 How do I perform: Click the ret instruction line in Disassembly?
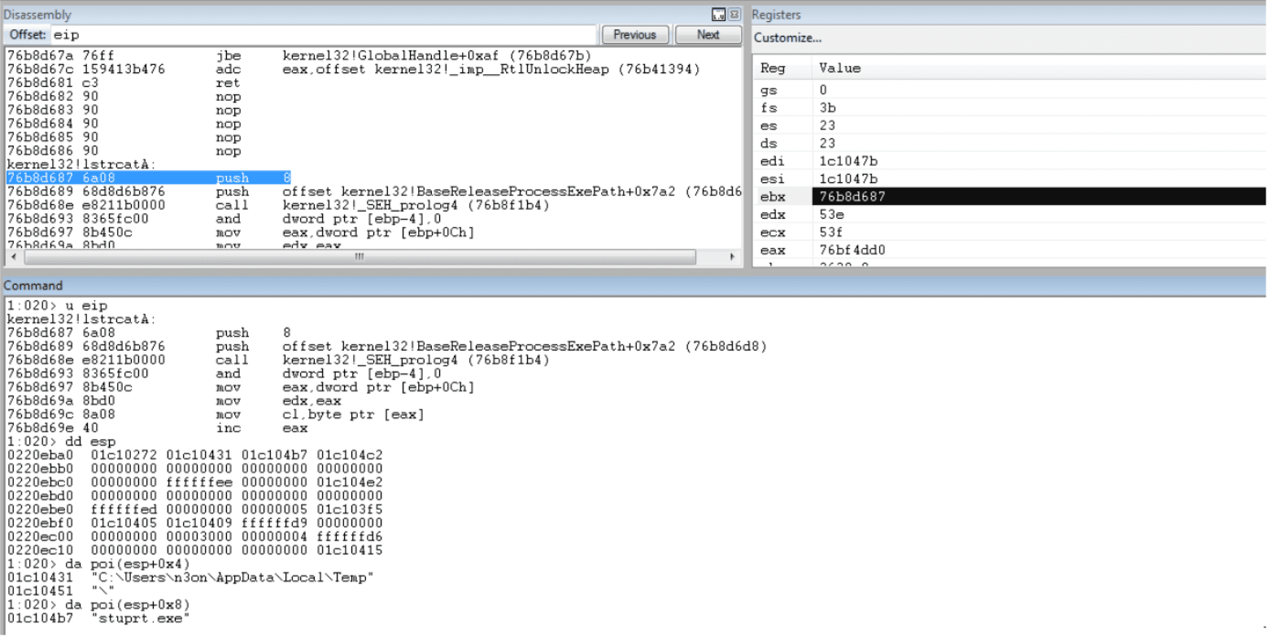click(228, 83)
